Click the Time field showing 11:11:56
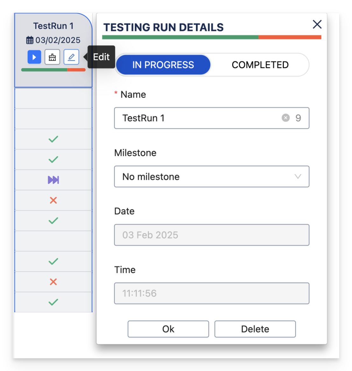This screenshot has height=371, width=352. tap(212, 293)
